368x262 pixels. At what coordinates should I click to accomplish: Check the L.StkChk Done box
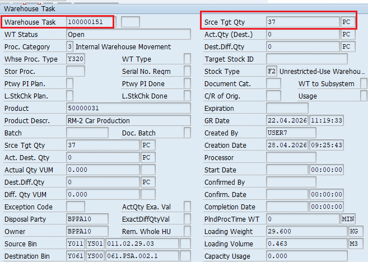pos(187,96)
